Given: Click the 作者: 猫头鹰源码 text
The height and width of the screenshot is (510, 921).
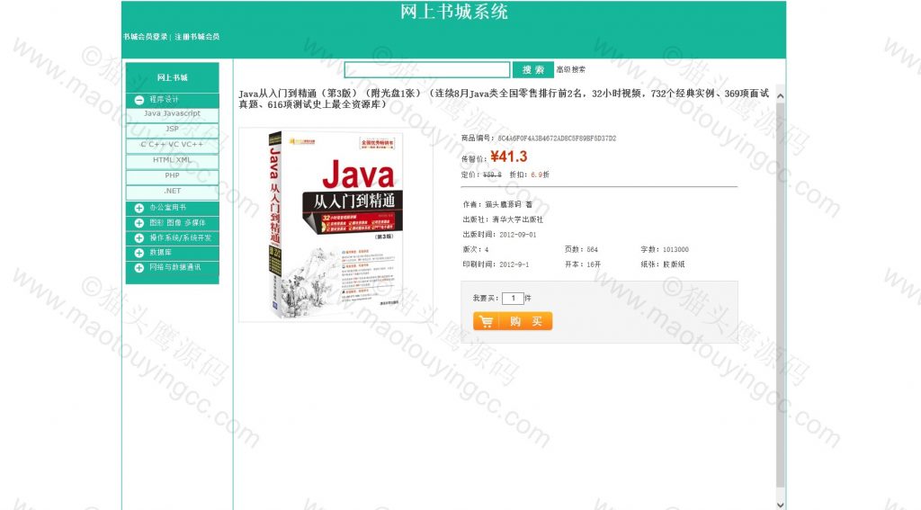Looking at the screenshot, I should click(x=497, y=204).
